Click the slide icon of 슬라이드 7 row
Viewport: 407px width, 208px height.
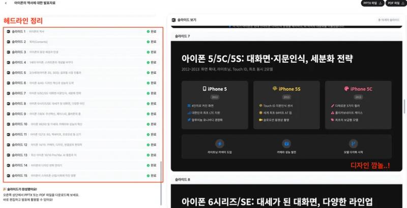tap(9, 93)
